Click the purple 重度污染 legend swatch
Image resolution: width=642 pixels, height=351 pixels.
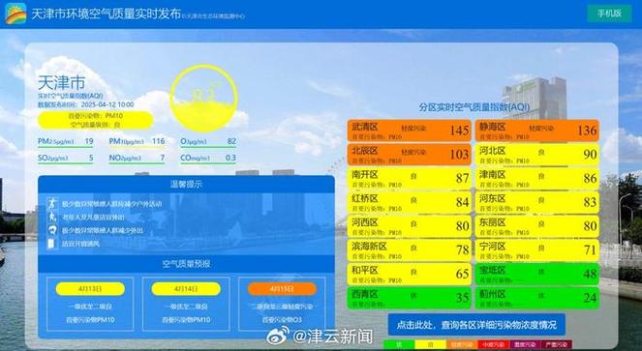click(525, 345)
